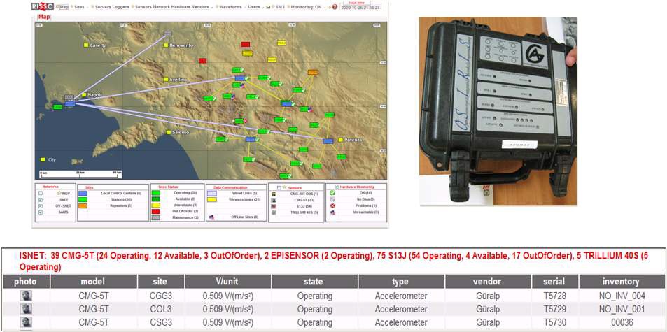
Task: Click the CMG-40T OBS sensor icon
Action: point(273,193)
